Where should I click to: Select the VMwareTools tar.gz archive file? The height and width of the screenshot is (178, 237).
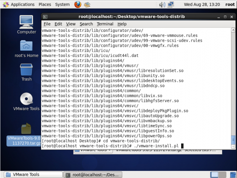point(26,130)
